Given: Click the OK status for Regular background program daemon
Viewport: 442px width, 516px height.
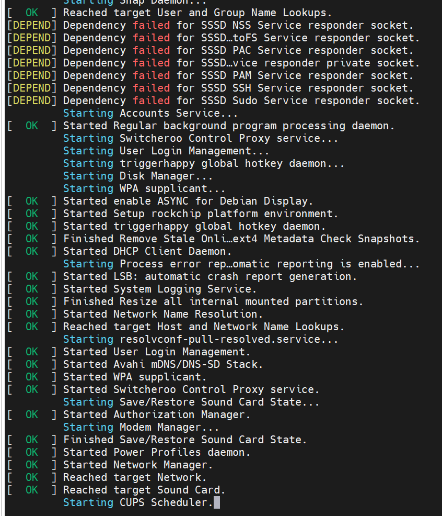Looking at the screenshot, I should pyautogui.click(x=32, y=126).
